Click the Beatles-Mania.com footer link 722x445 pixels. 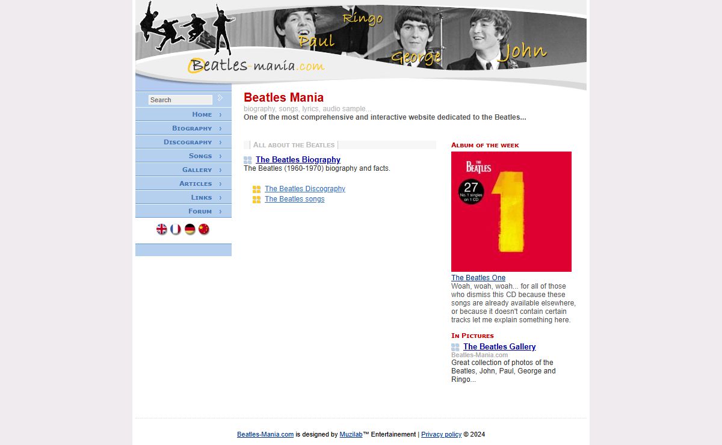tap(265, 434)
